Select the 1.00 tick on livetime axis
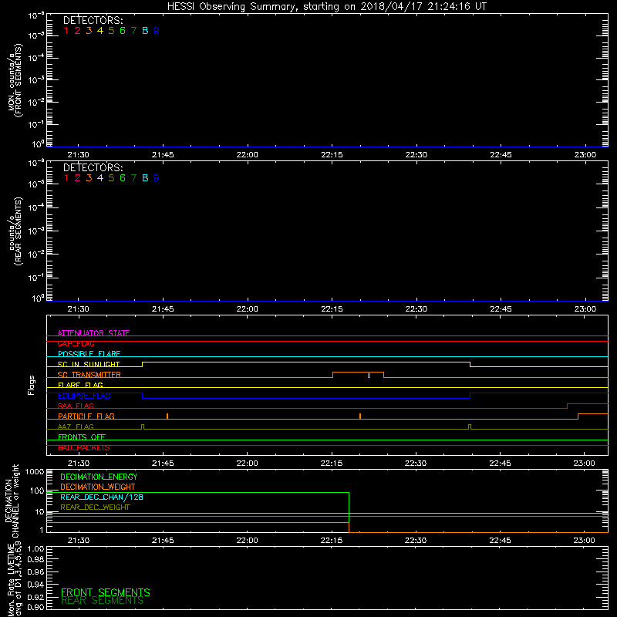 [x=35, y=549]
